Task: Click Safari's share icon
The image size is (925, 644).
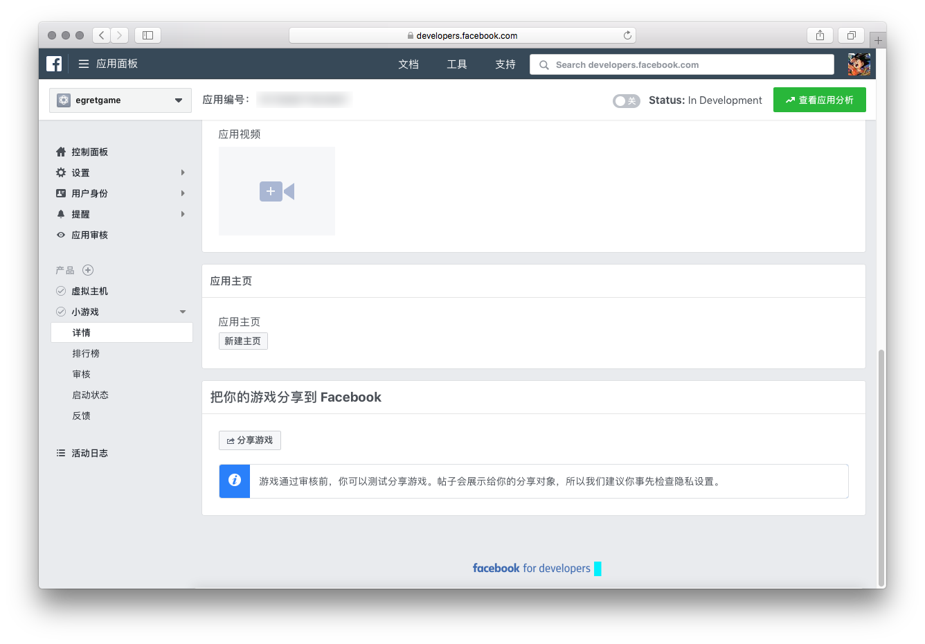Action: tap(820, 35)
